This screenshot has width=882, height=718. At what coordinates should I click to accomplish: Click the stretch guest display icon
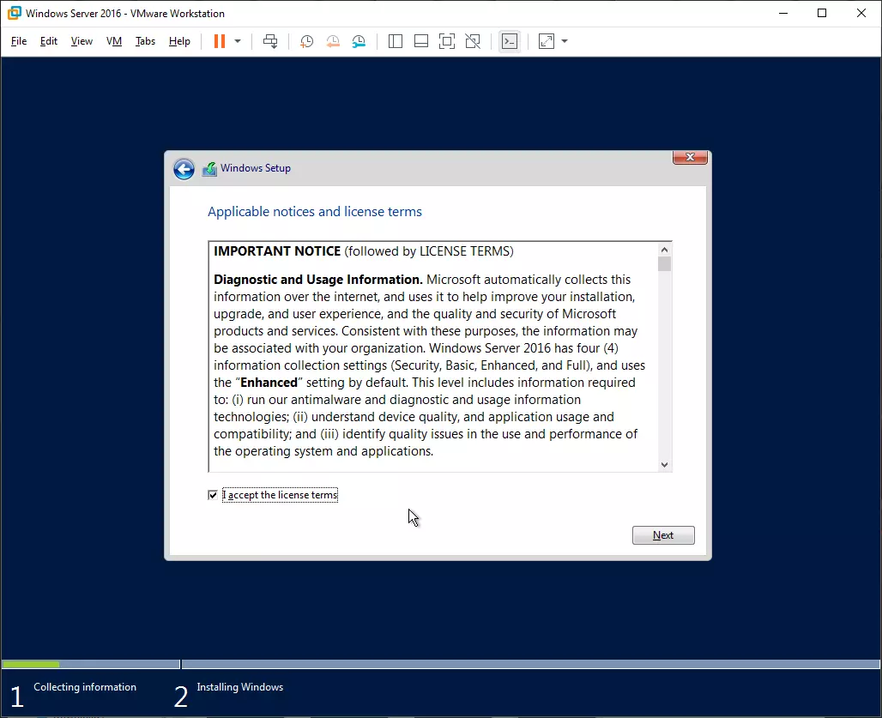tap(547, 41)
